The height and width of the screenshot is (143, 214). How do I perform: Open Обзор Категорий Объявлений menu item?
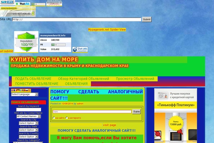(83, 79)
